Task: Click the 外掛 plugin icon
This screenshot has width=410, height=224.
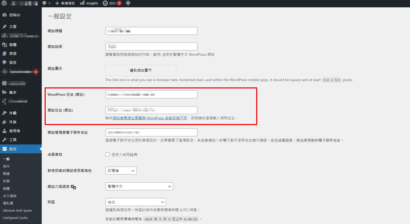Action: click(4, 122)
